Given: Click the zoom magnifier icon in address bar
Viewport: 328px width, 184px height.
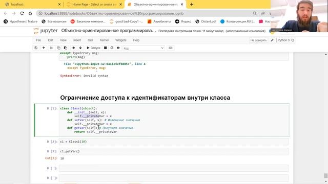Looking at the screenshot, I should 255,13.
